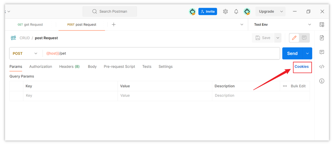Viewport: 334px width, 145px height.
Task: Click the Bulk Edit link
Action: (298, 86)
